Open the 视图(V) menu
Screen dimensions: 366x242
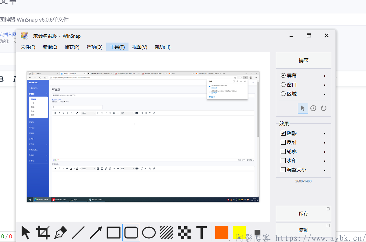point(139,47)
